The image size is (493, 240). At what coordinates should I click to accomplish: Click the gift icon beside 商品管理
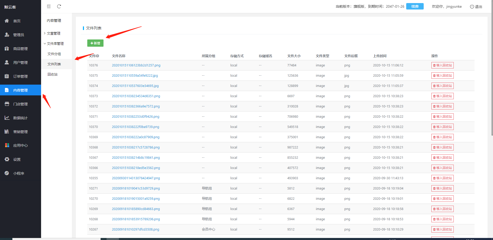7,48
